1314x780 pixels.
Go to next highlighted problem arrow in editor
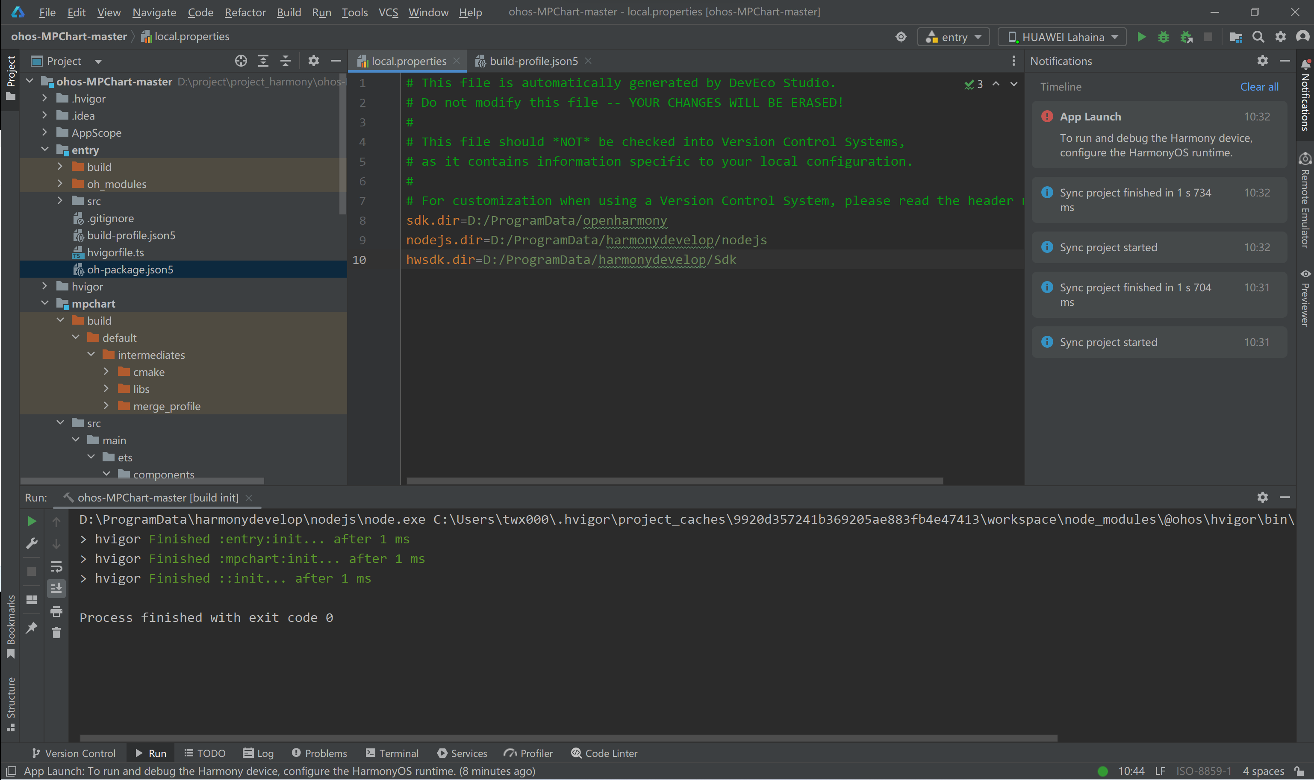1013,84
